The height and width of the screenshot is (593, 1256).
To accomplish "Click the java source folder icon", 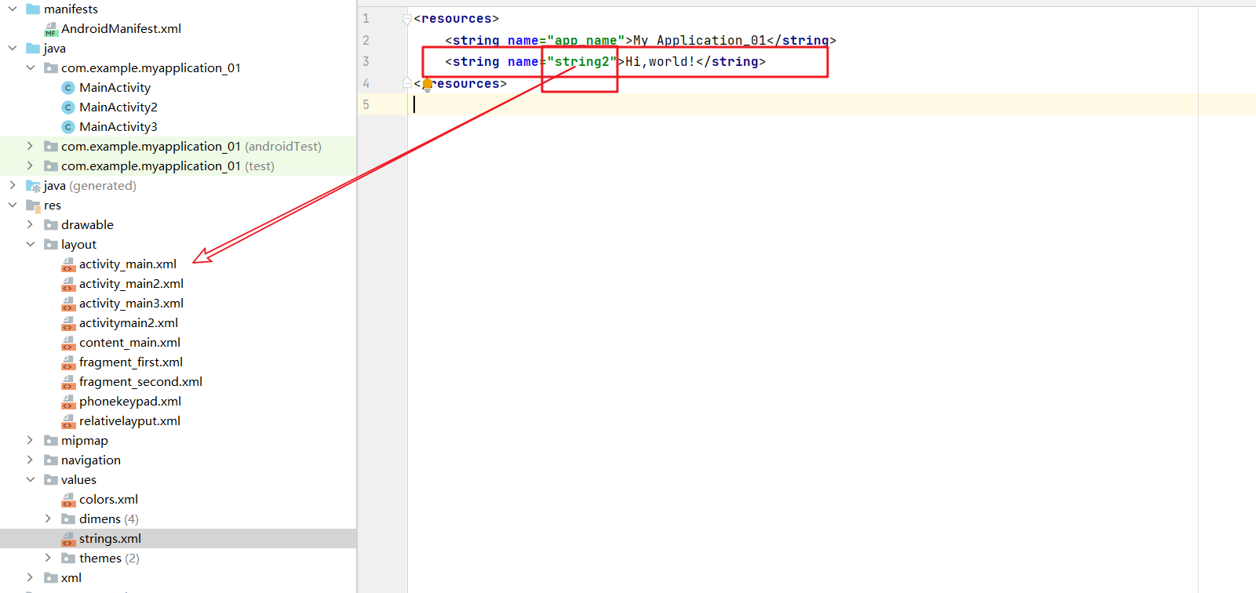I will [x=33, y=48].
